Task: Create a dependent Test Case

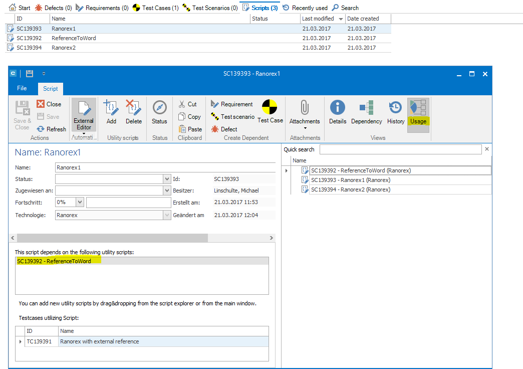Action: pyautogui.click(x=270, y=111)
